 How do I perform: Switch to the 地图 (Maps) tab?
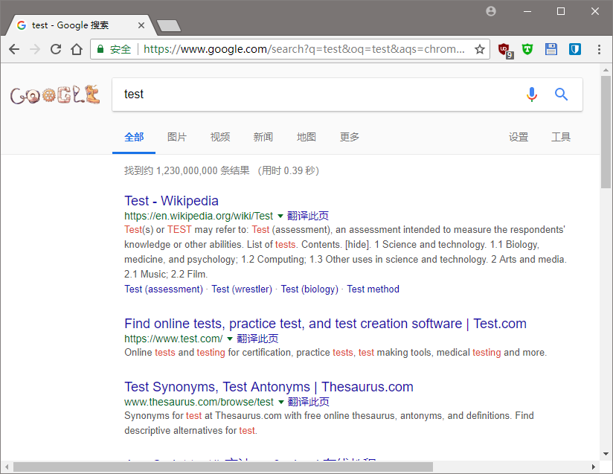coord(306,137)
